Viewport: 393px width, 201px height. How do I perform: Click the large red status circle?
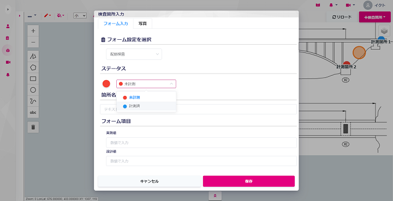tap(106, 84)
